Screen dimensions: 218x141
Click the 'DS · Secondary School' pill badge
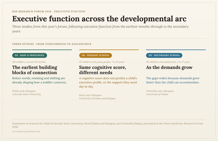[164, 55]
